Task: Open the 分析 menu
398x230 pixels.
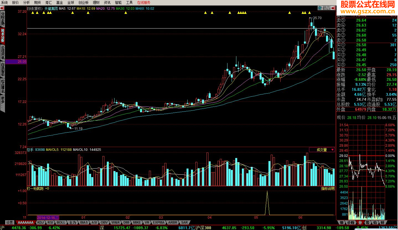Action: (x=27, y=2)
